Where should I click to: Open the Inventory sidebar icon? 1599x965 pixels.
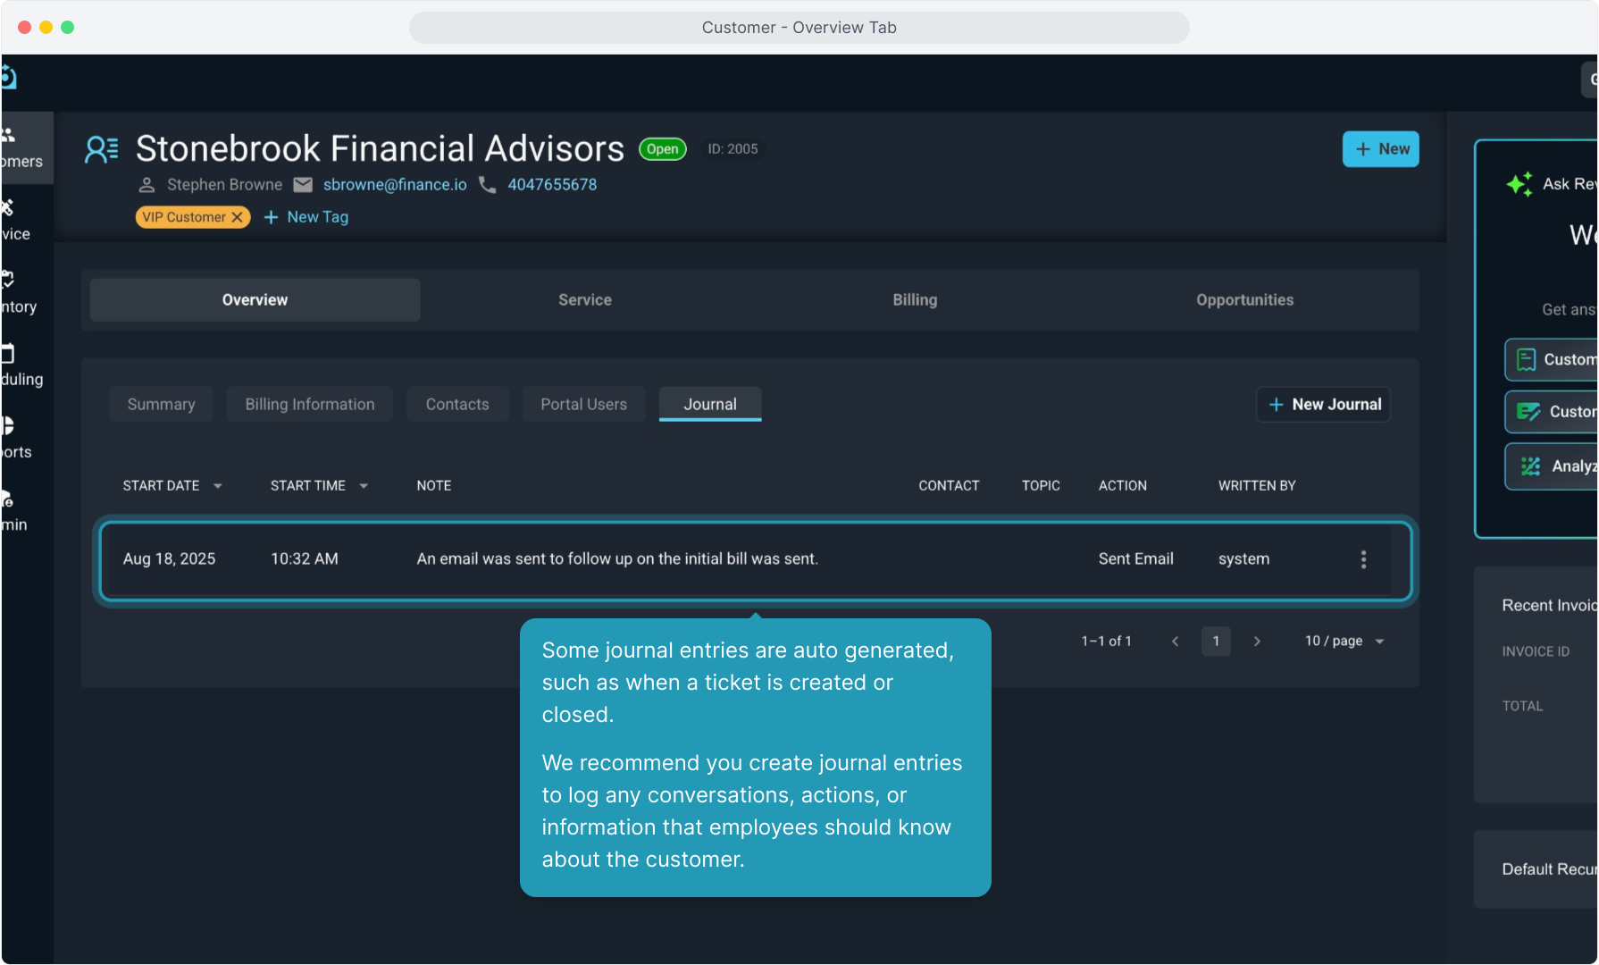(7, 280)
